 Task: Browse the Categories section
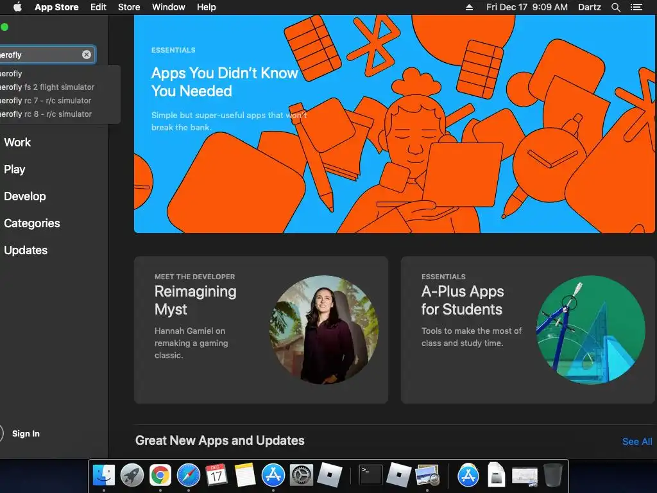(32, 223)
